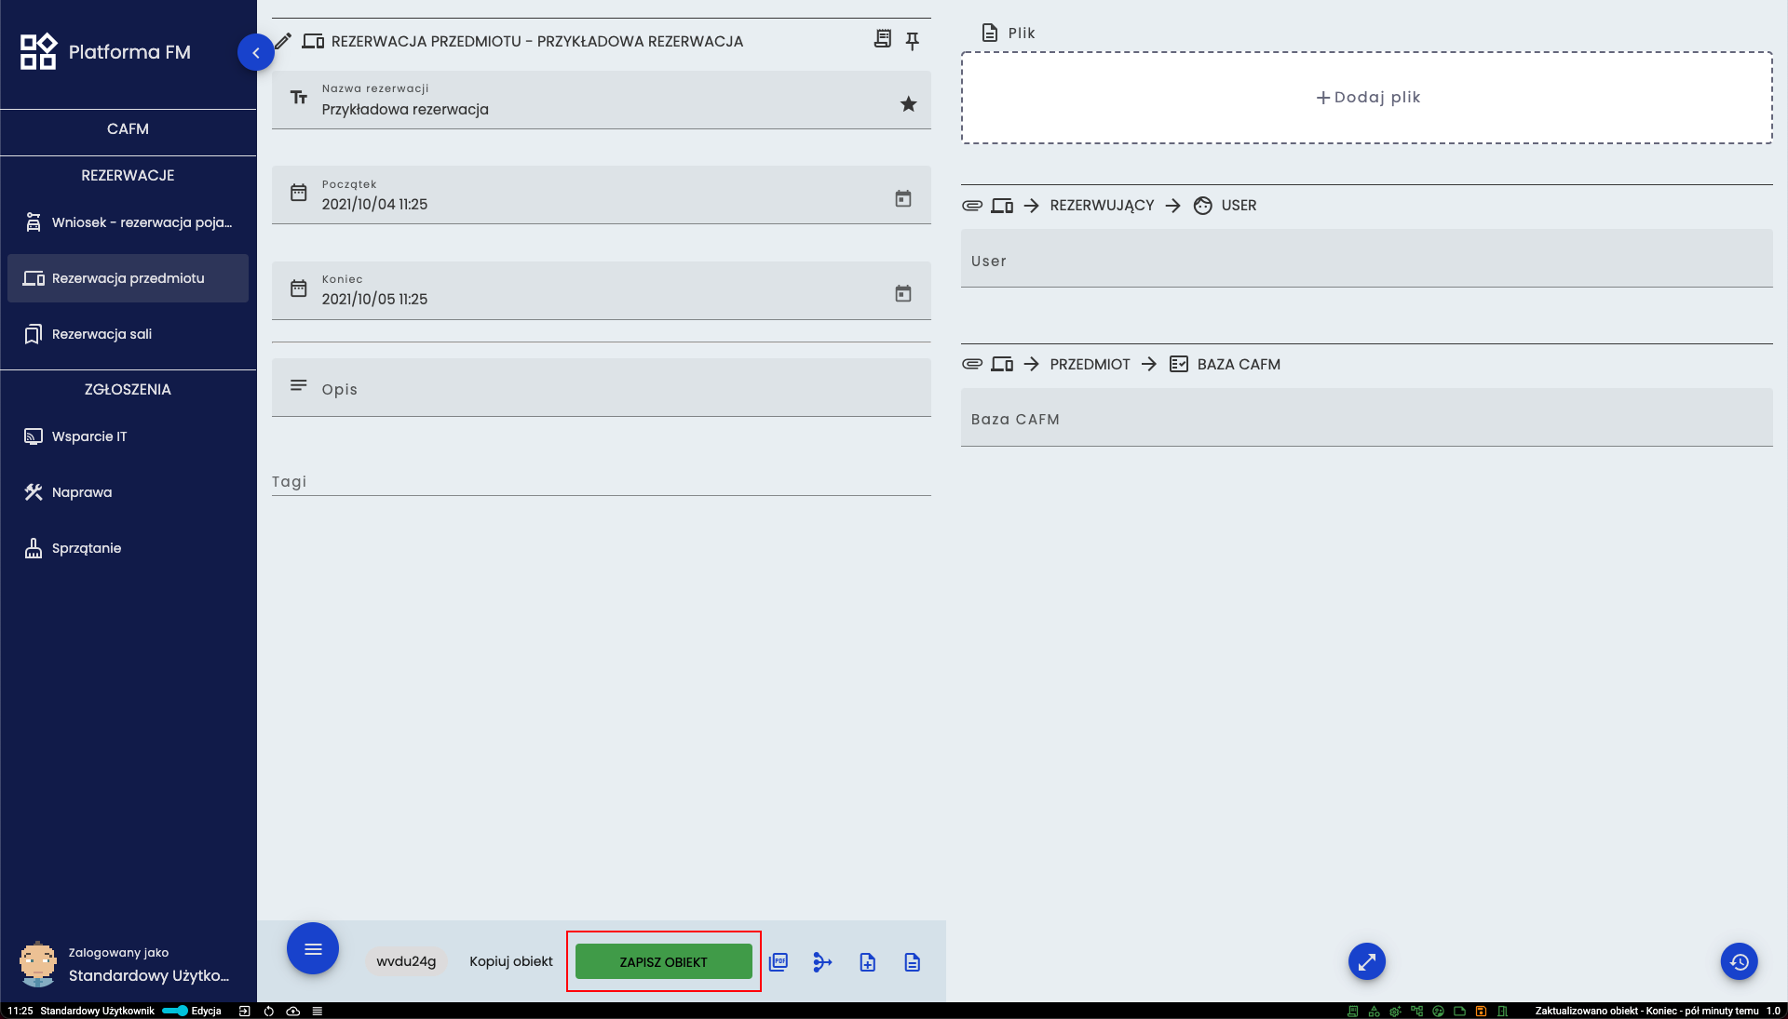Viewport: 1788px width, 1019px height.
Task: Click the Plik section header
Action: pyautogui.click(x=1009, y=33)
